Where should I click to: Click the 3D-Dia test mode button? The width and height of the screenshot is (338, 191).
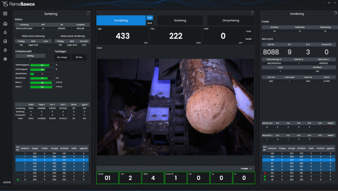tap(79, 57)
